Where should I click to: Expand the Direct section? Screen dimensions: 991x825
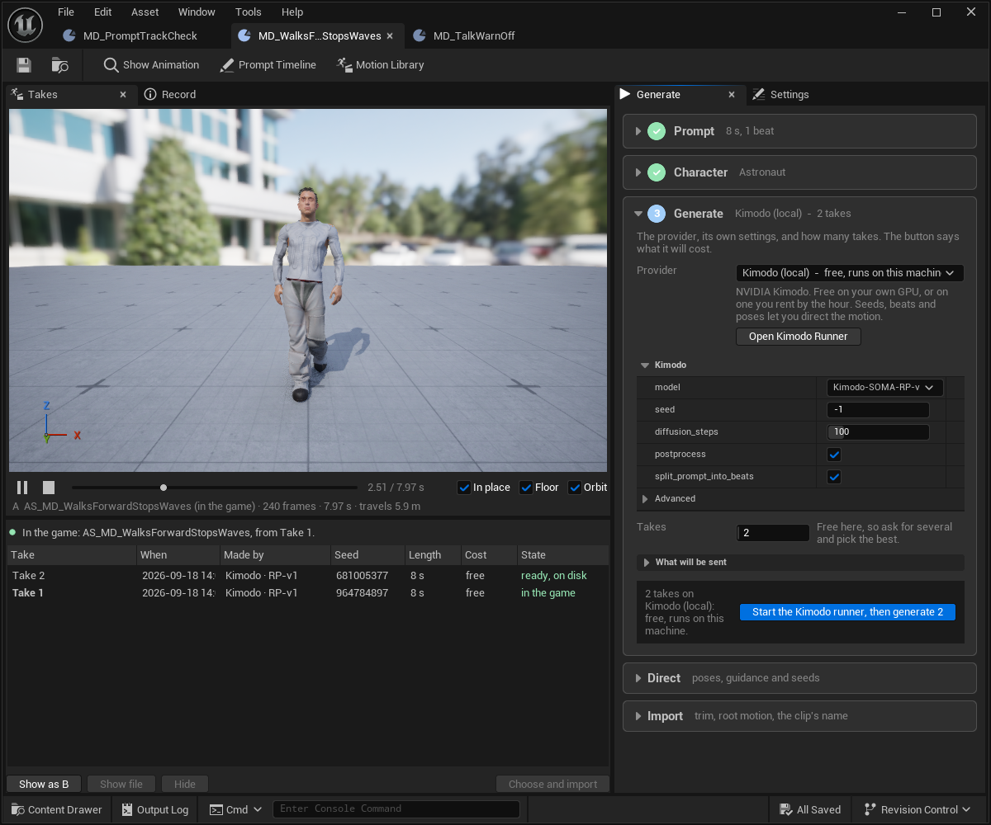click(x=638, y=678)
